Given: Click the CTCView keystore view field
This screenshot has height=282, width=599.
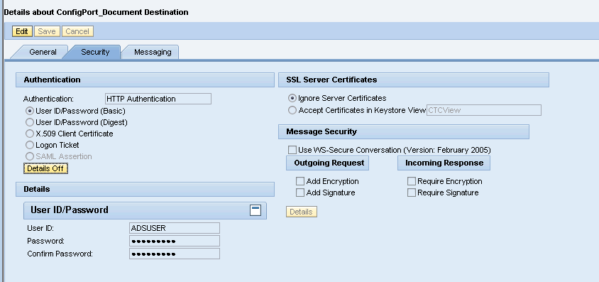Looking at the screenshot, I should 484,110.
